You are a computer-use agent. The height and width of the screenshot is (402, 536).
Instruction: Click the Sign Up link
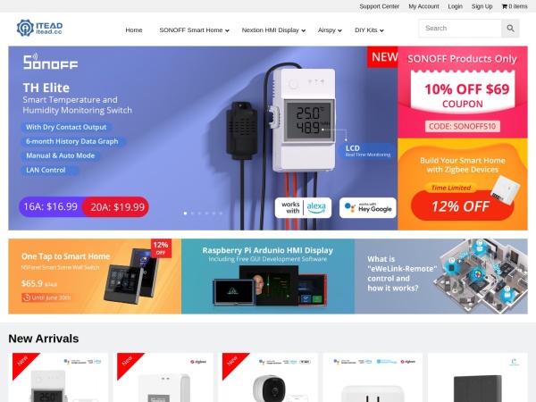click(482, 6)
